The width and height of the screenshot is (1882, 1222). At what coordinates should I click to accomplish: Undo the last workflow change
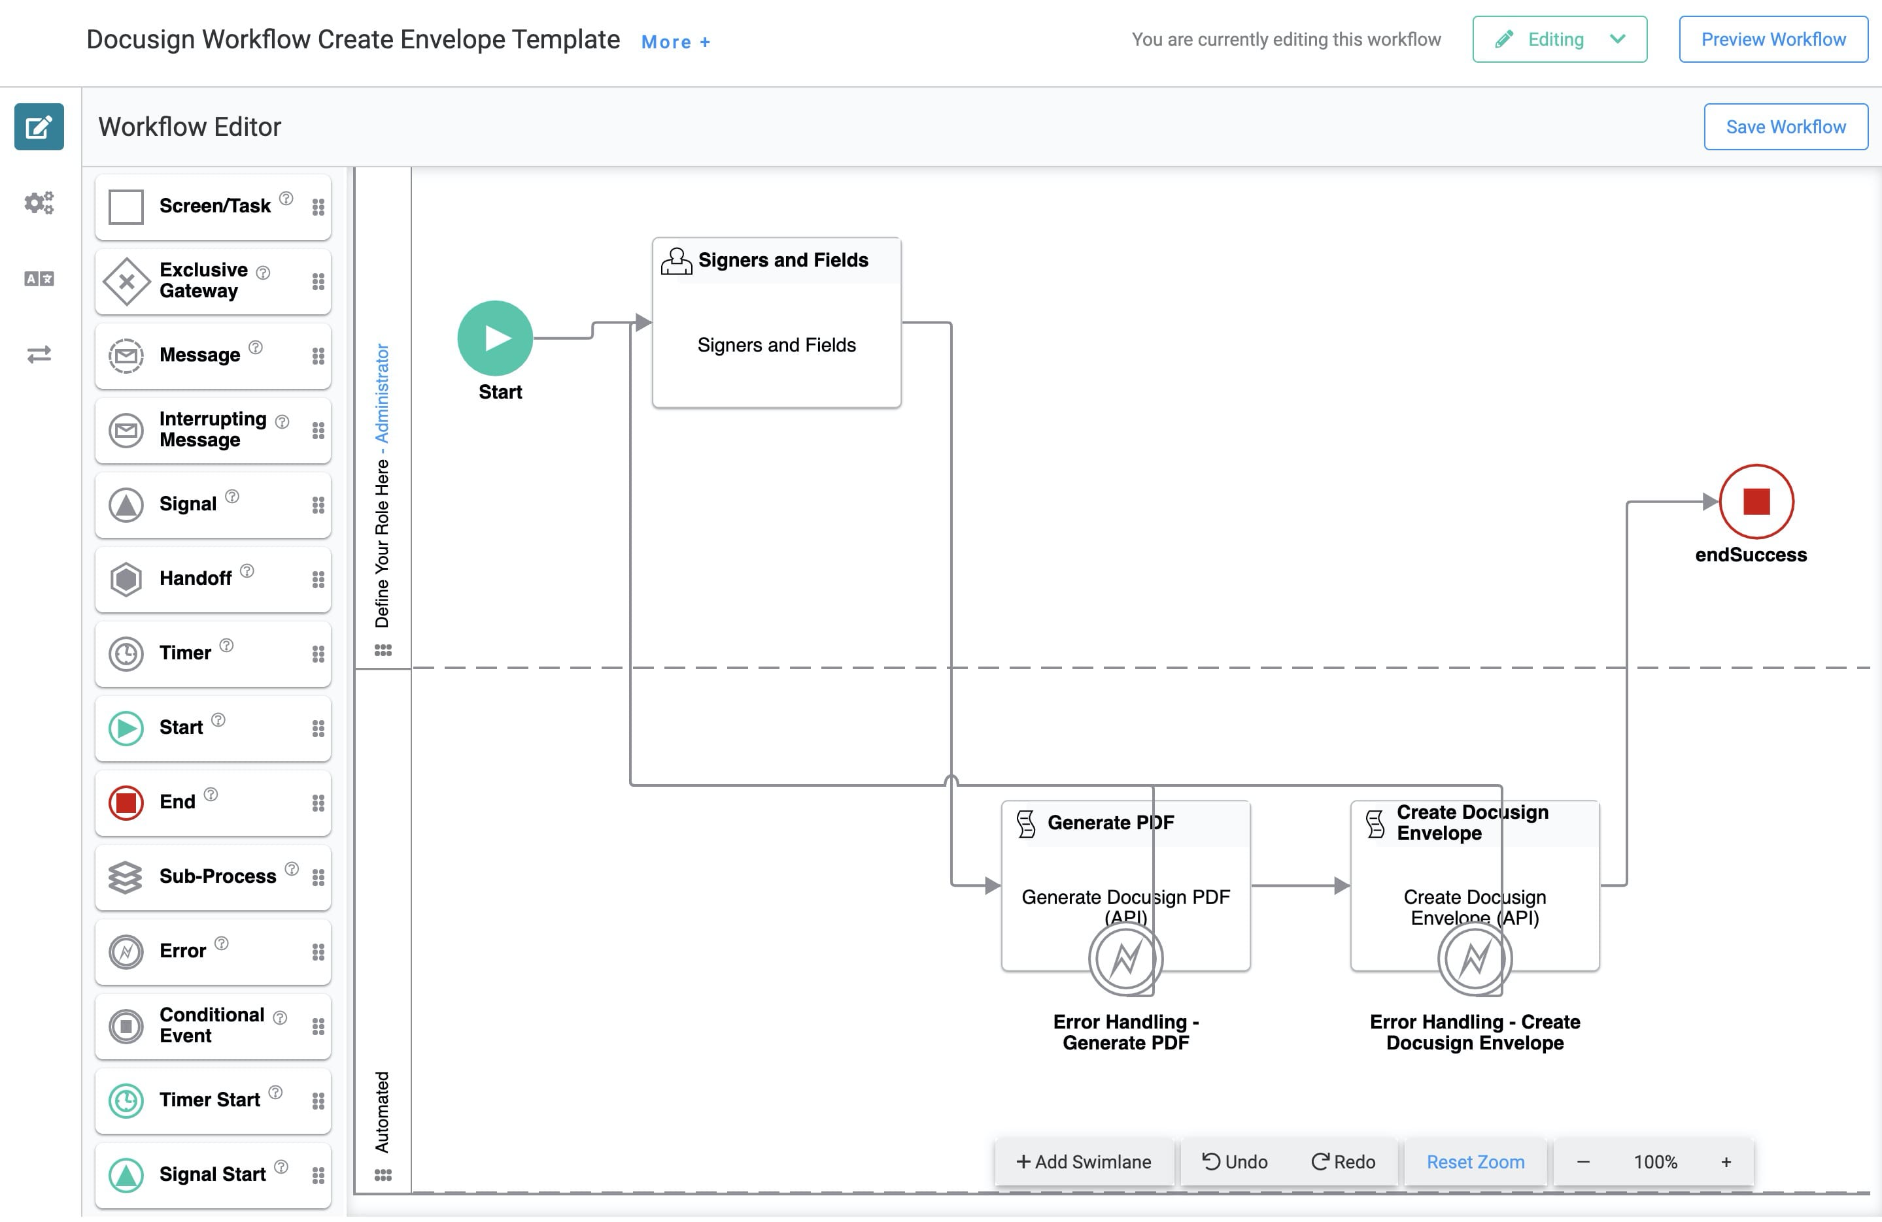1235,1162
